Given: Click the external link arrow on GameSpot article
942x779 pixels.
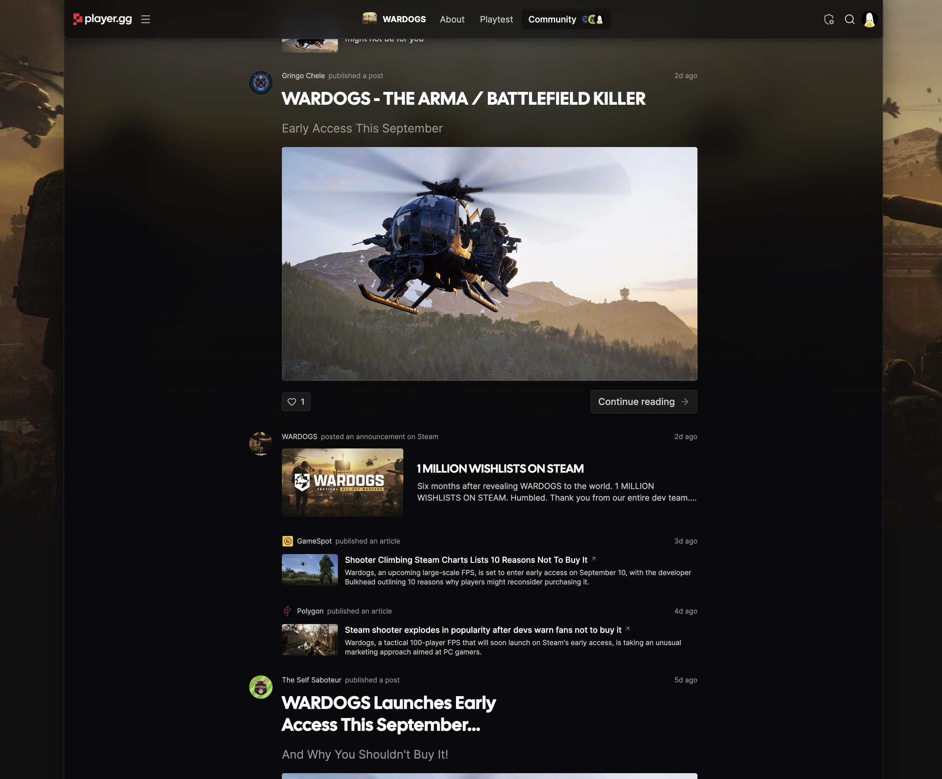Looking at the screenshot, I should [x=594, y=559].
